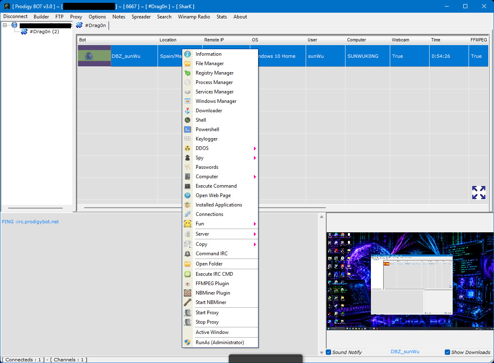This screenshot has height=363, width=494.
Task: Click the Installed Applications box icon
Action: 188,205
